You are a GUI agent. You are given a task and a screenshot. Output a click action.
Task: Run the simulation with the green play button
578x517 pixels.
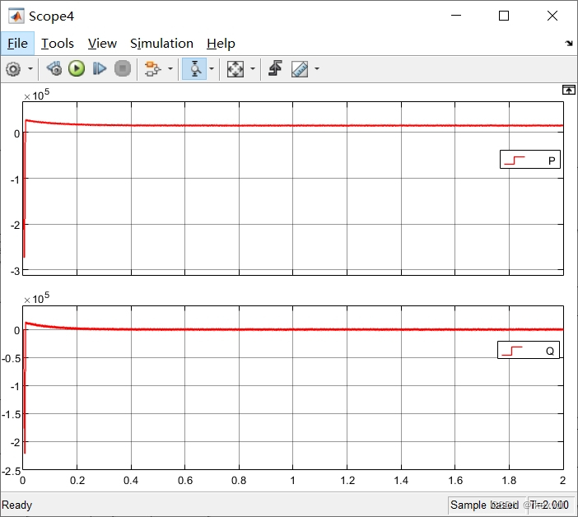(x=77, y=69)
